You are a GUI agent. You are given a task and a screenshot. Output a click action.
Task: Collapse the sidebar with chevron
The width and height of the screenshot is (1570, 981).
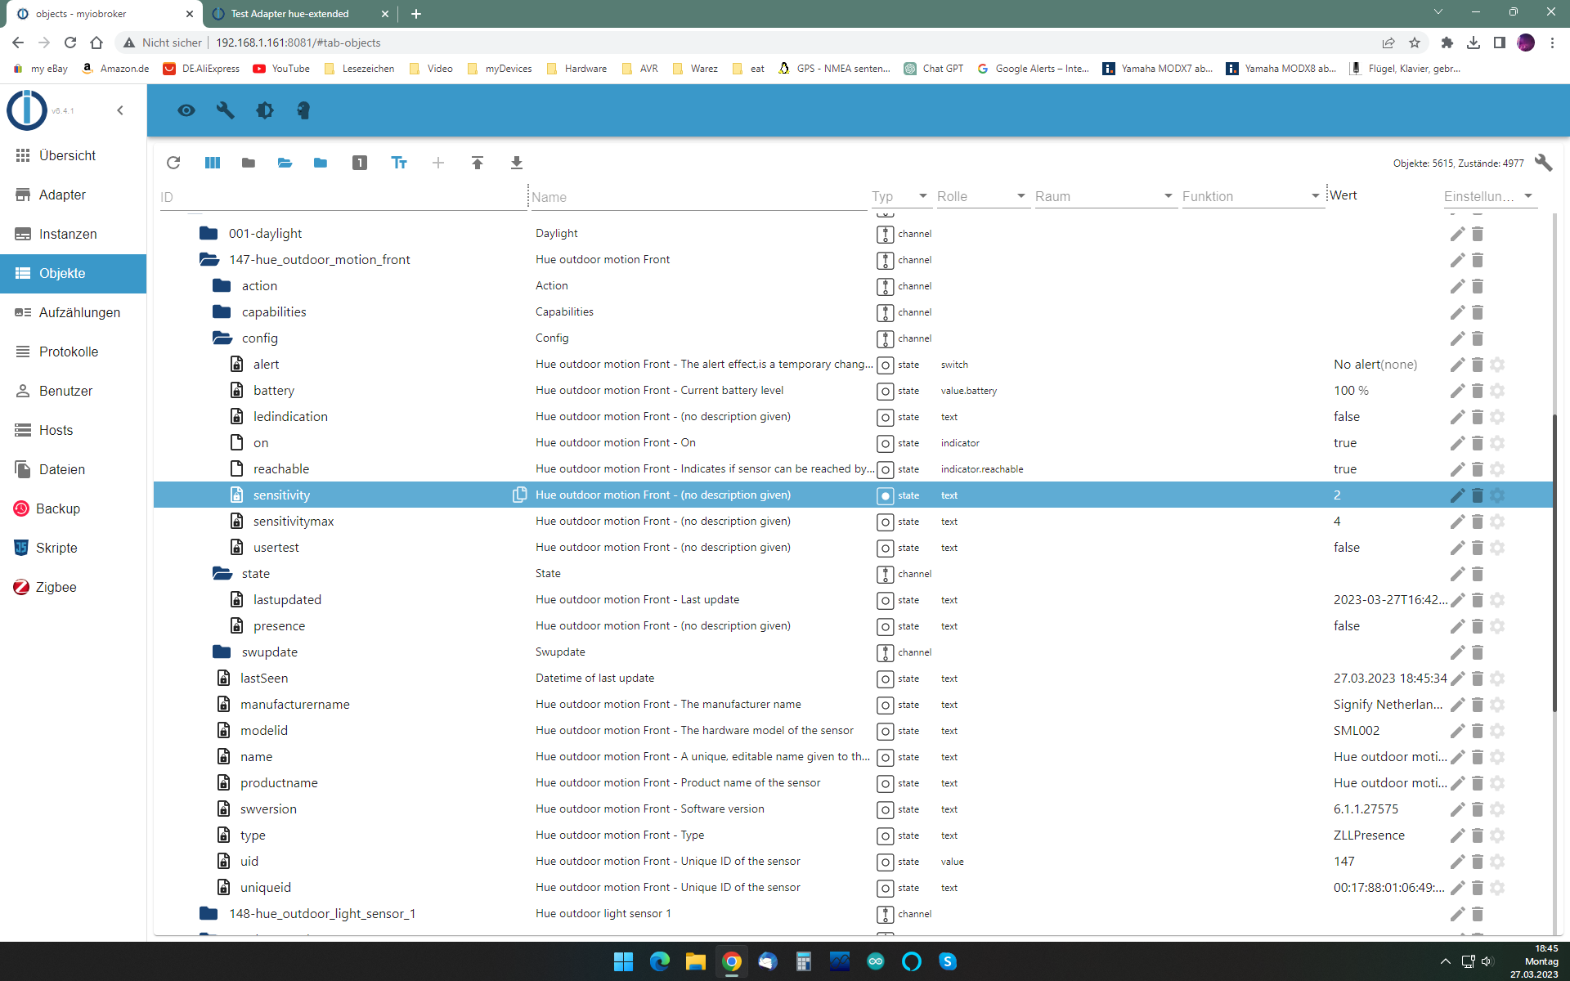point(120,110)
